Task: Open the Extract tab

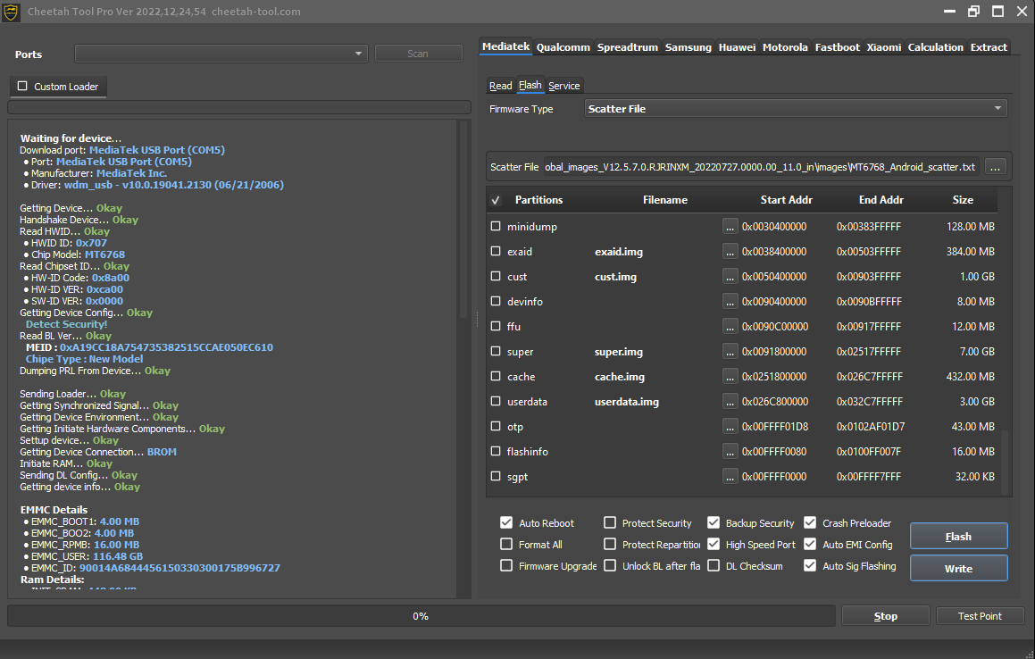Action: 989,47
